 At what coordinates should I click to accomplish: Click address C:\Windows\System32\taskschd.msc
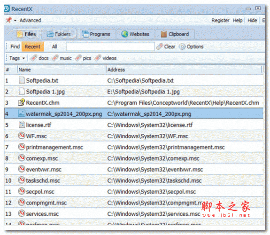[x=154, y=180]
